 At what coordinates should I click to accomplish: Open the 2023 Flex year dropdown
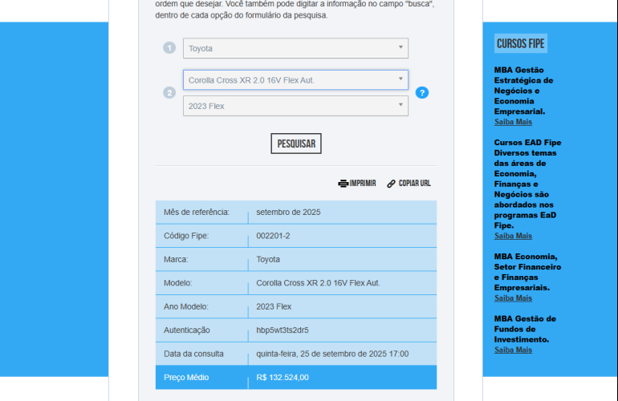[x=295, y=106]
